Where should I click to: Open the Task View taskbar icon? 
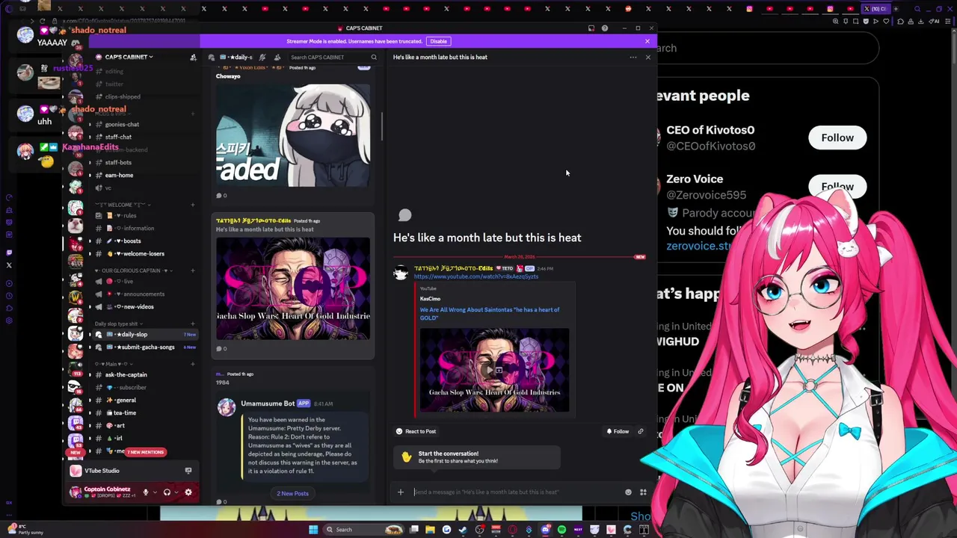[413, 529]
